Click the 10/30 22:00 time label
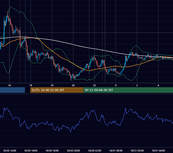Image resolution: width=173 pixels, height=153 pixels. coord(94,150)
